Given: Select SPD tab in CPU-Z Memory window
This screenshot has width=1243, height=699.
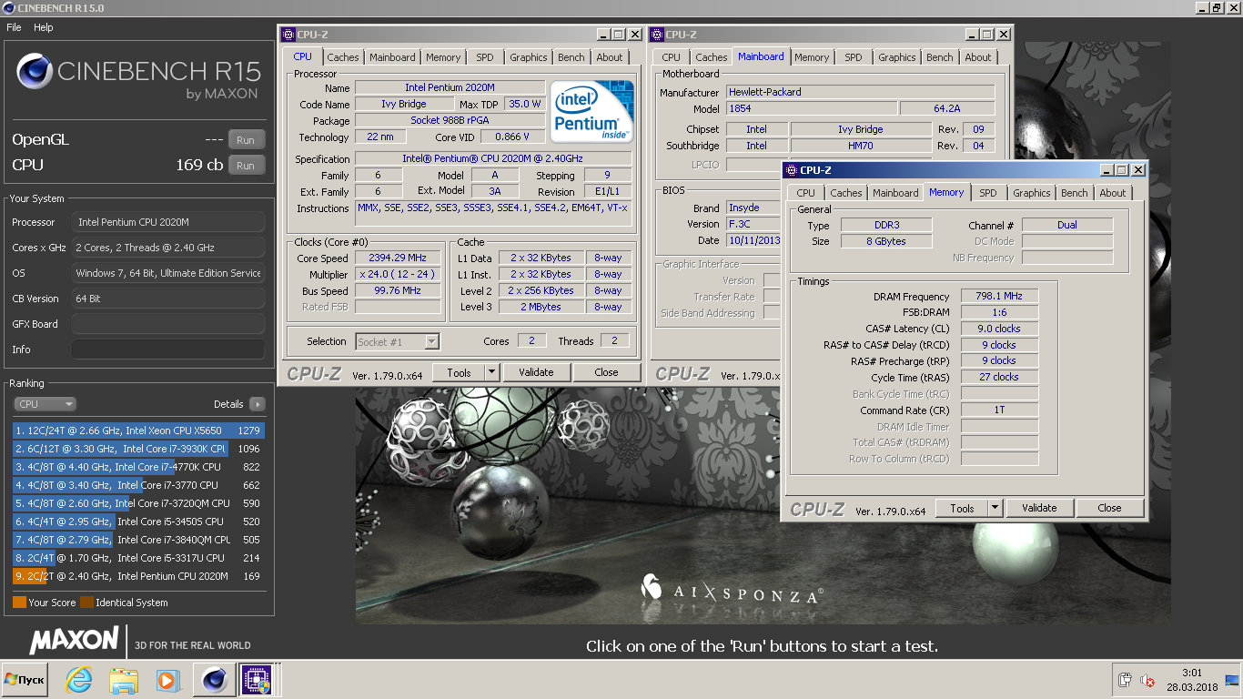Looking at the screenshot, I should pos(988,193).
